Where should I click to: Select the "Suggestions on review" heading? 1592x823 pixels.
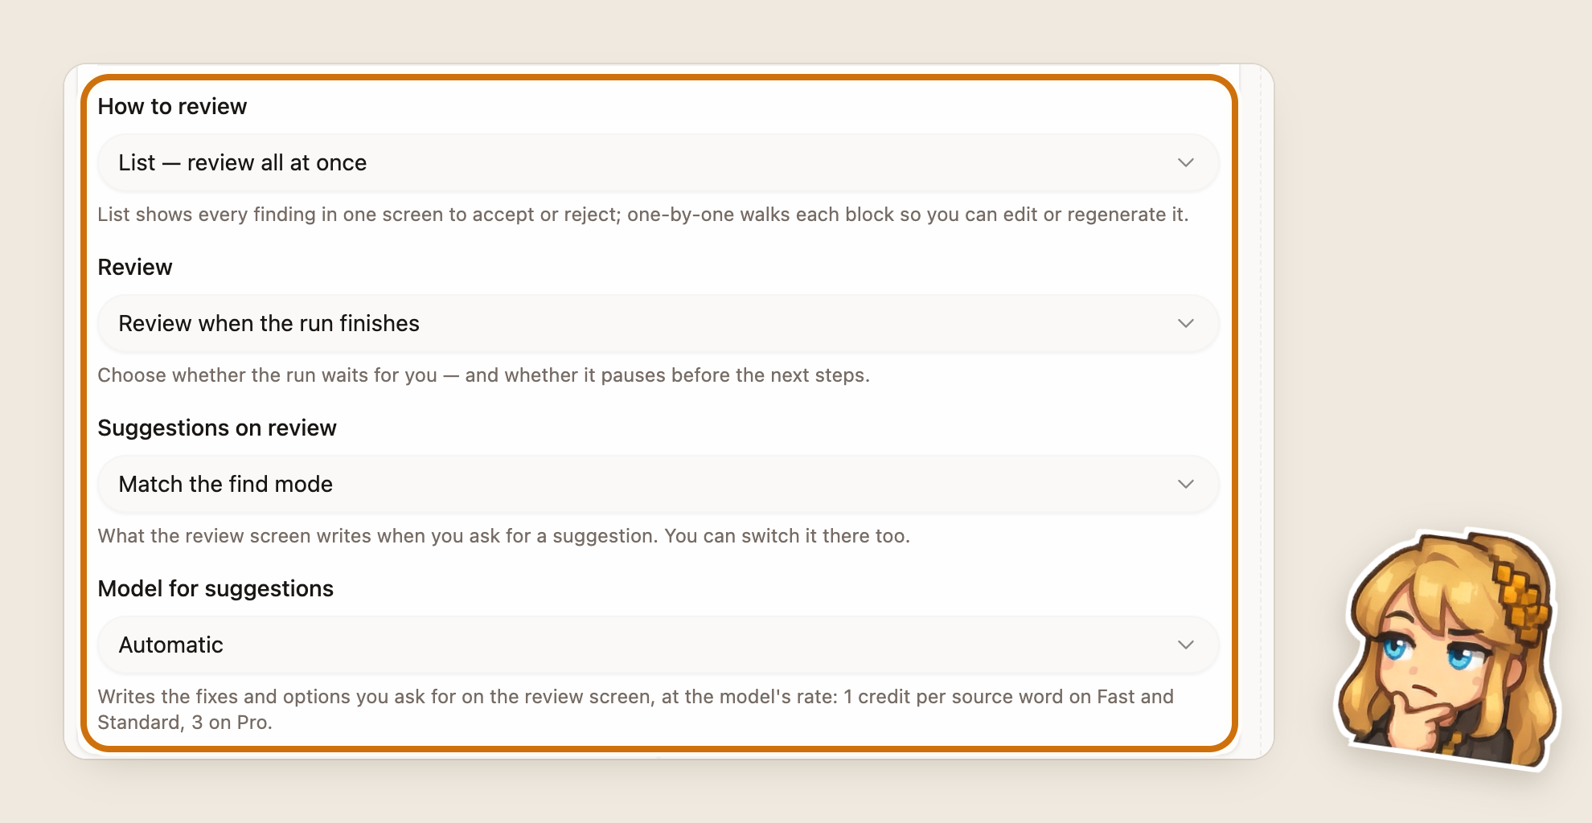[217, 428]
